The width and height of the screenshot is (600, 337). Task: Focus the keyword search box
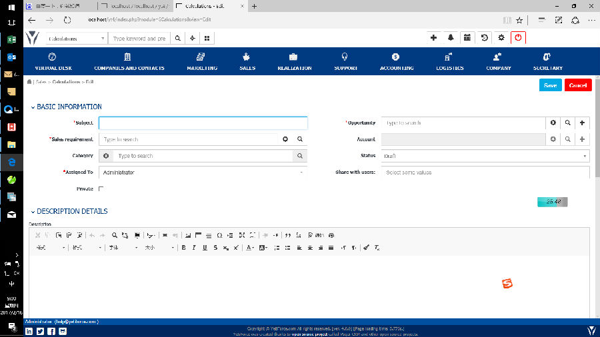click(139, 38)
